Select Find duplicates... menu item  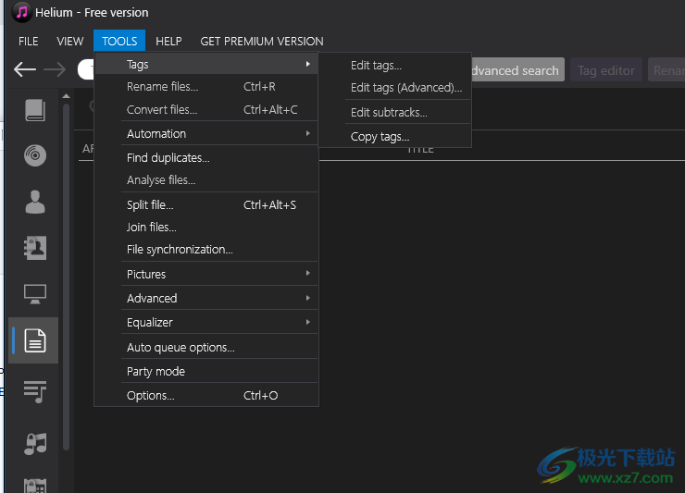(168, 158)
